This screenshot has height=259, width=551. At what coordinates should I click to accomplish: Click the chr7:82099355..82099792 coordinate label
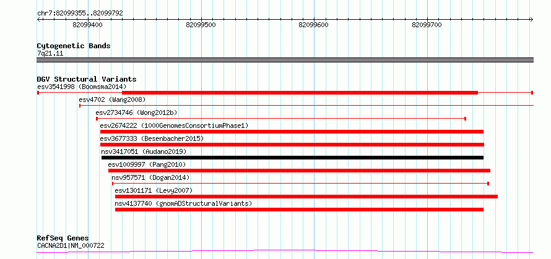80,14
